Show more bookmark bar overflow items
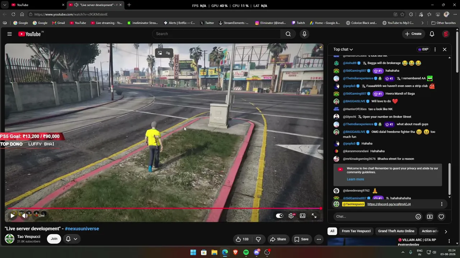The height and width of the screenshot is (258, 460). coord(423,23)
